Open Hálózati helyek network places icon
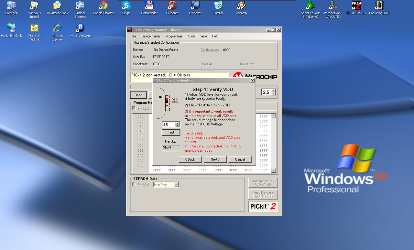The image size is (414, 250). pyautogui.click(x=11, y=30)
